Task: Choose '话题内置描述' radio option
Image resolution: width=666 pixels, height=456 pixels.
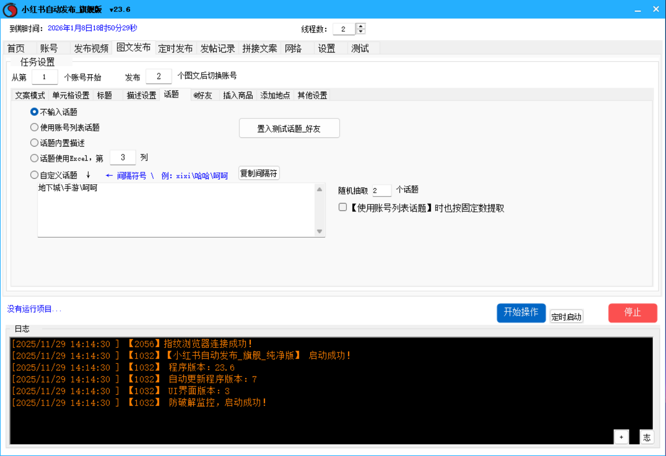Action: [x=34, y=143]
